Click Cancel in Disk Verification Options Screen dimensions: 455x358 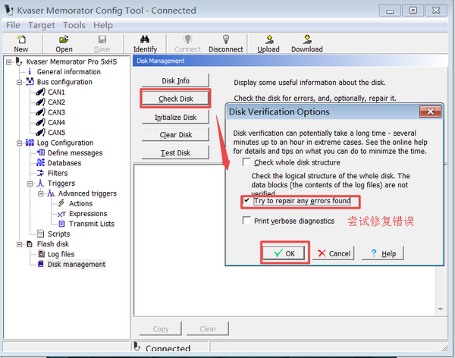(334, 253)
